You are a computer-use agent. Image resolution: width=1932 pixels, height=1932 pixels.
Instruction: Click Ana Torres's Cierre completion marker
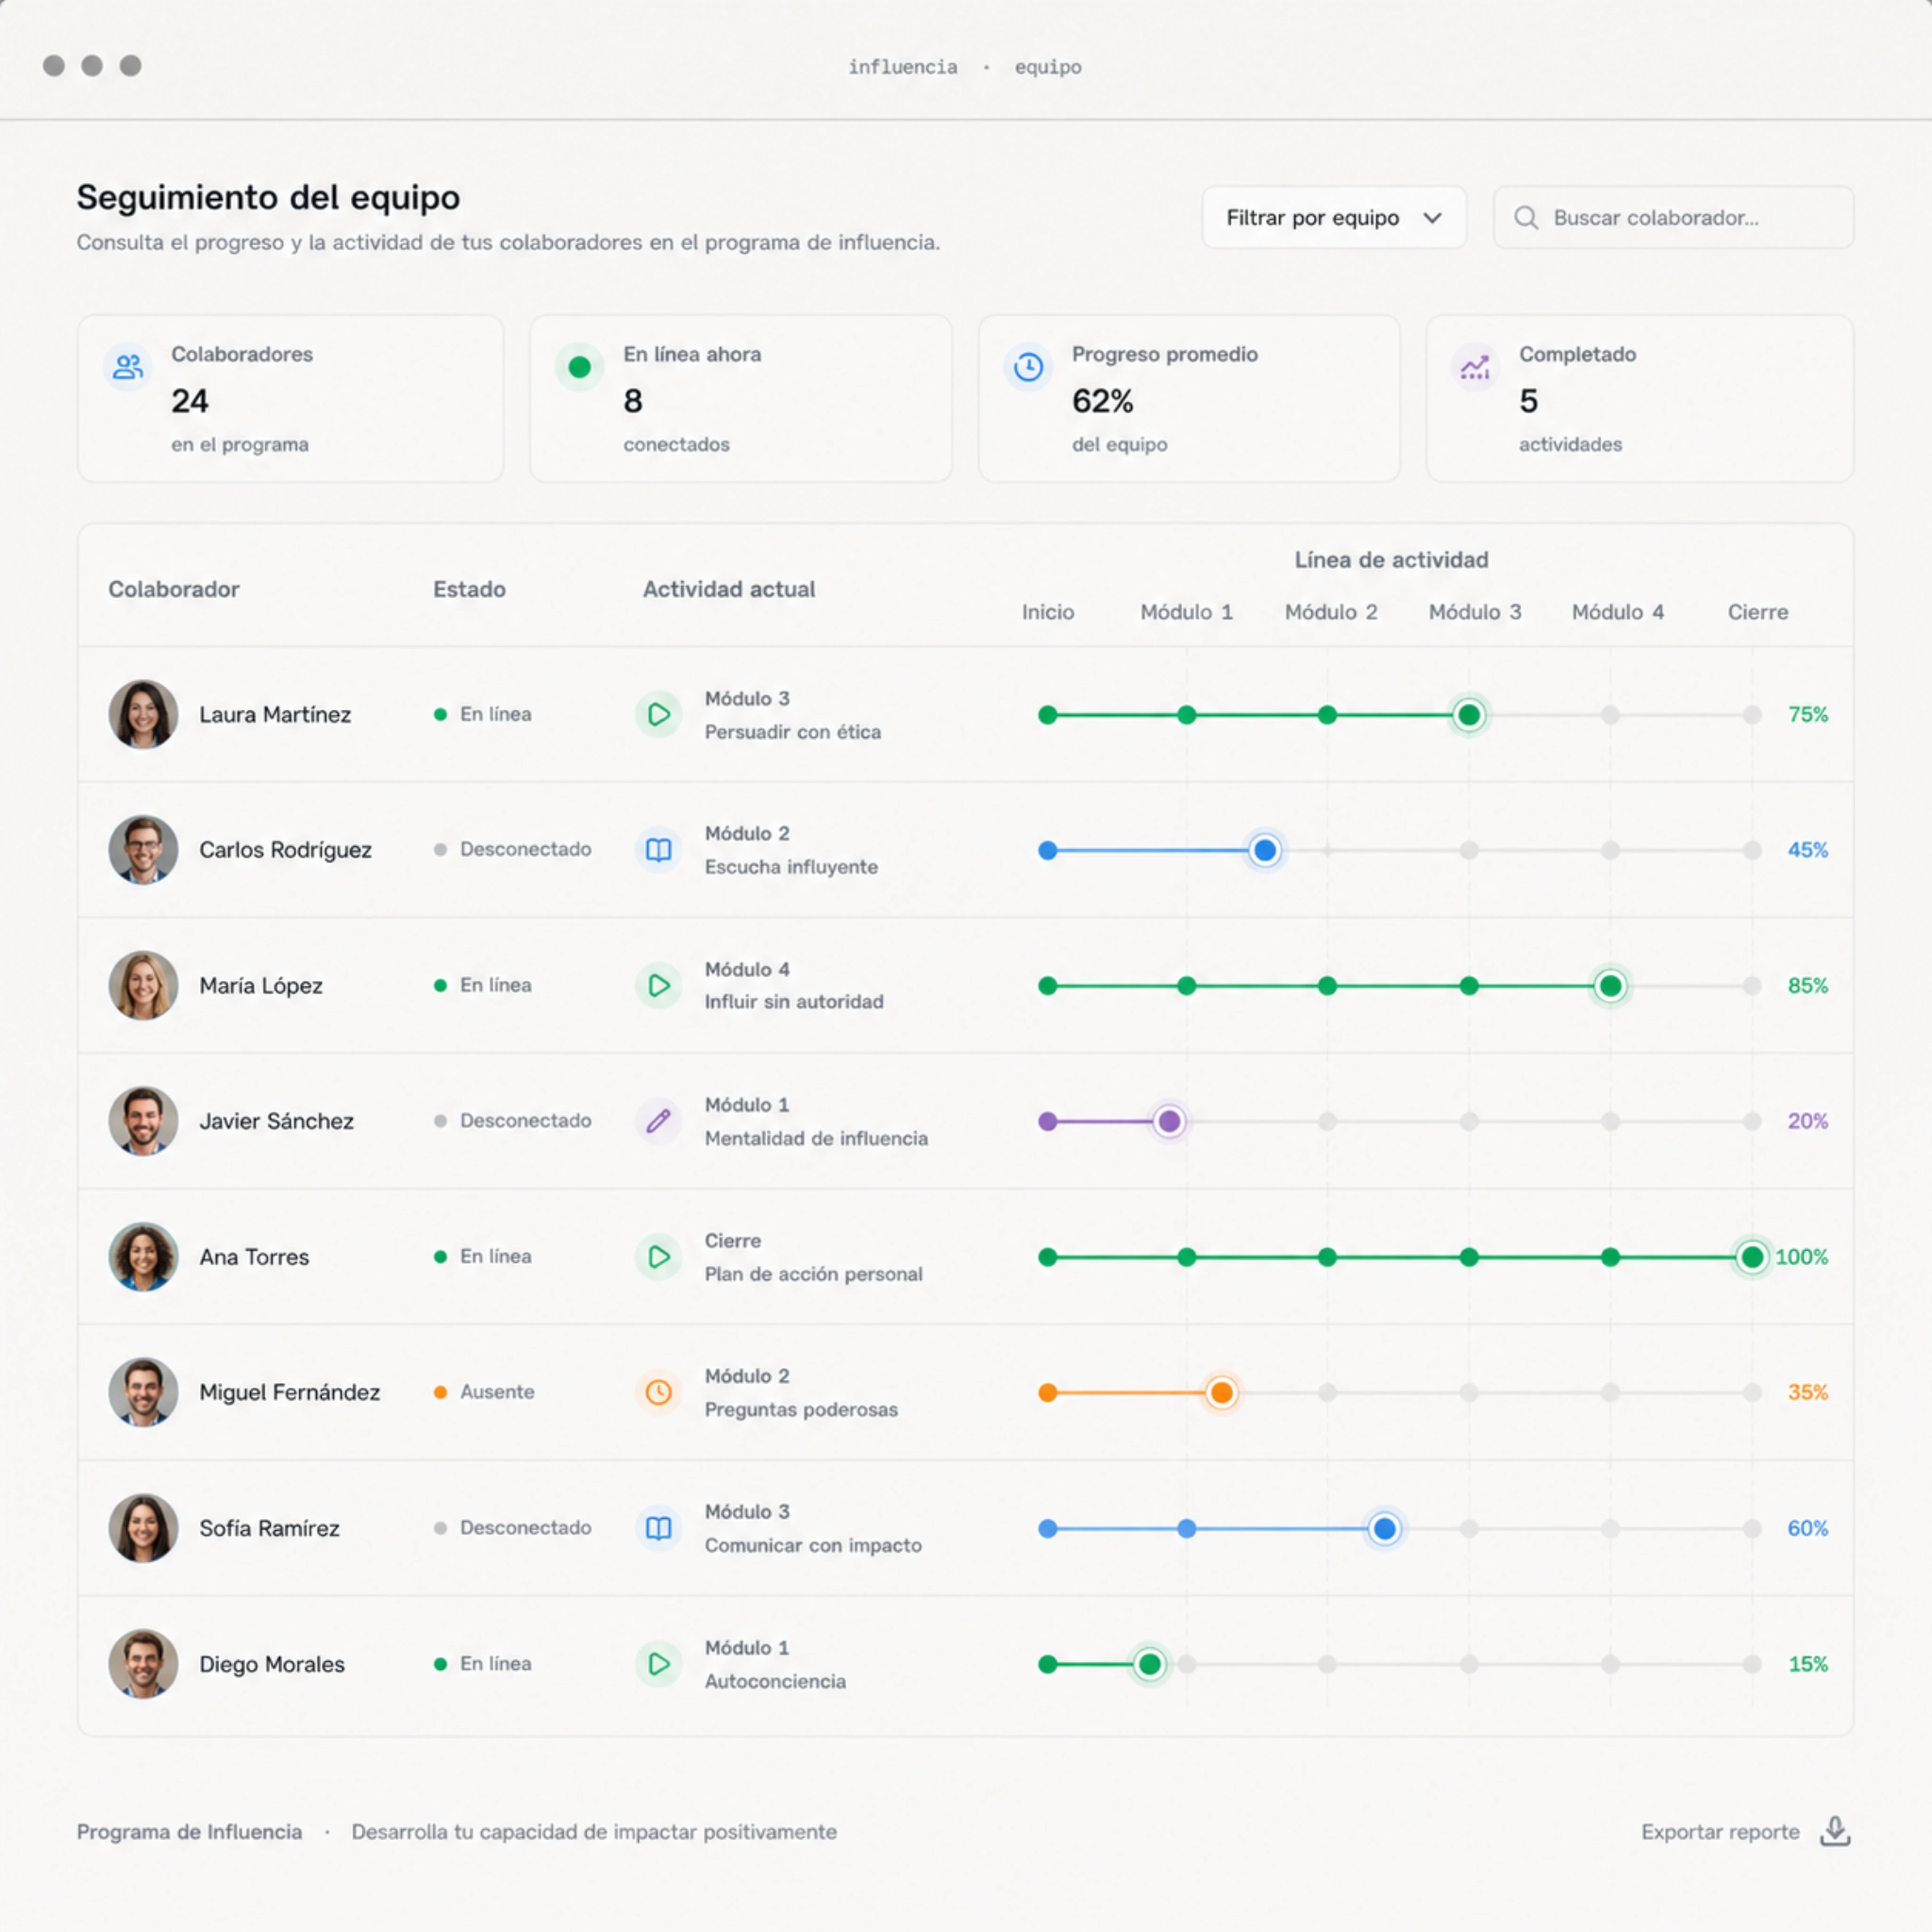click(1752, 1257)
